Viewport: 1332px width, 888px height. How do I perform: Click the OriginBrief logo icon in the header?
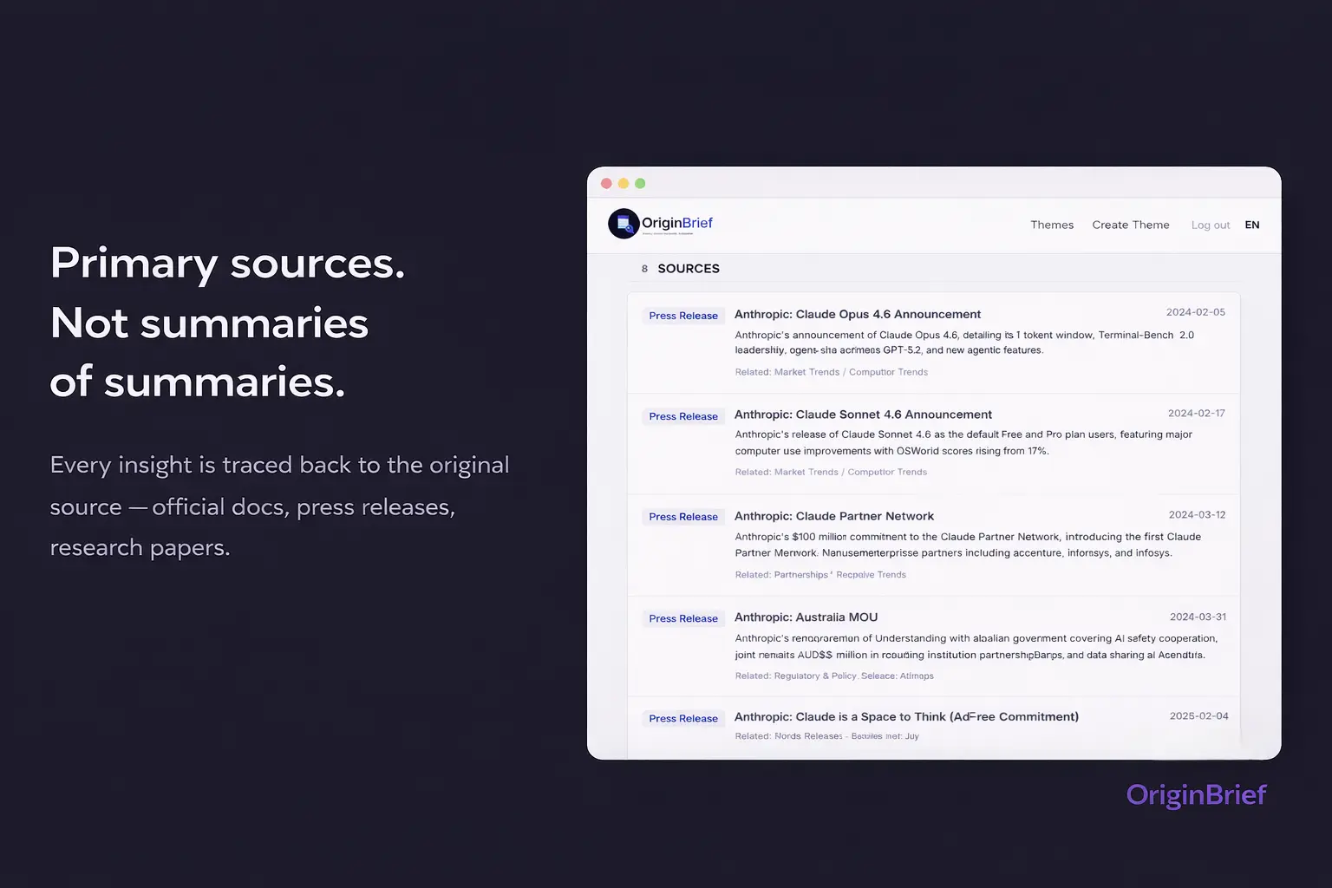[624, 224]
